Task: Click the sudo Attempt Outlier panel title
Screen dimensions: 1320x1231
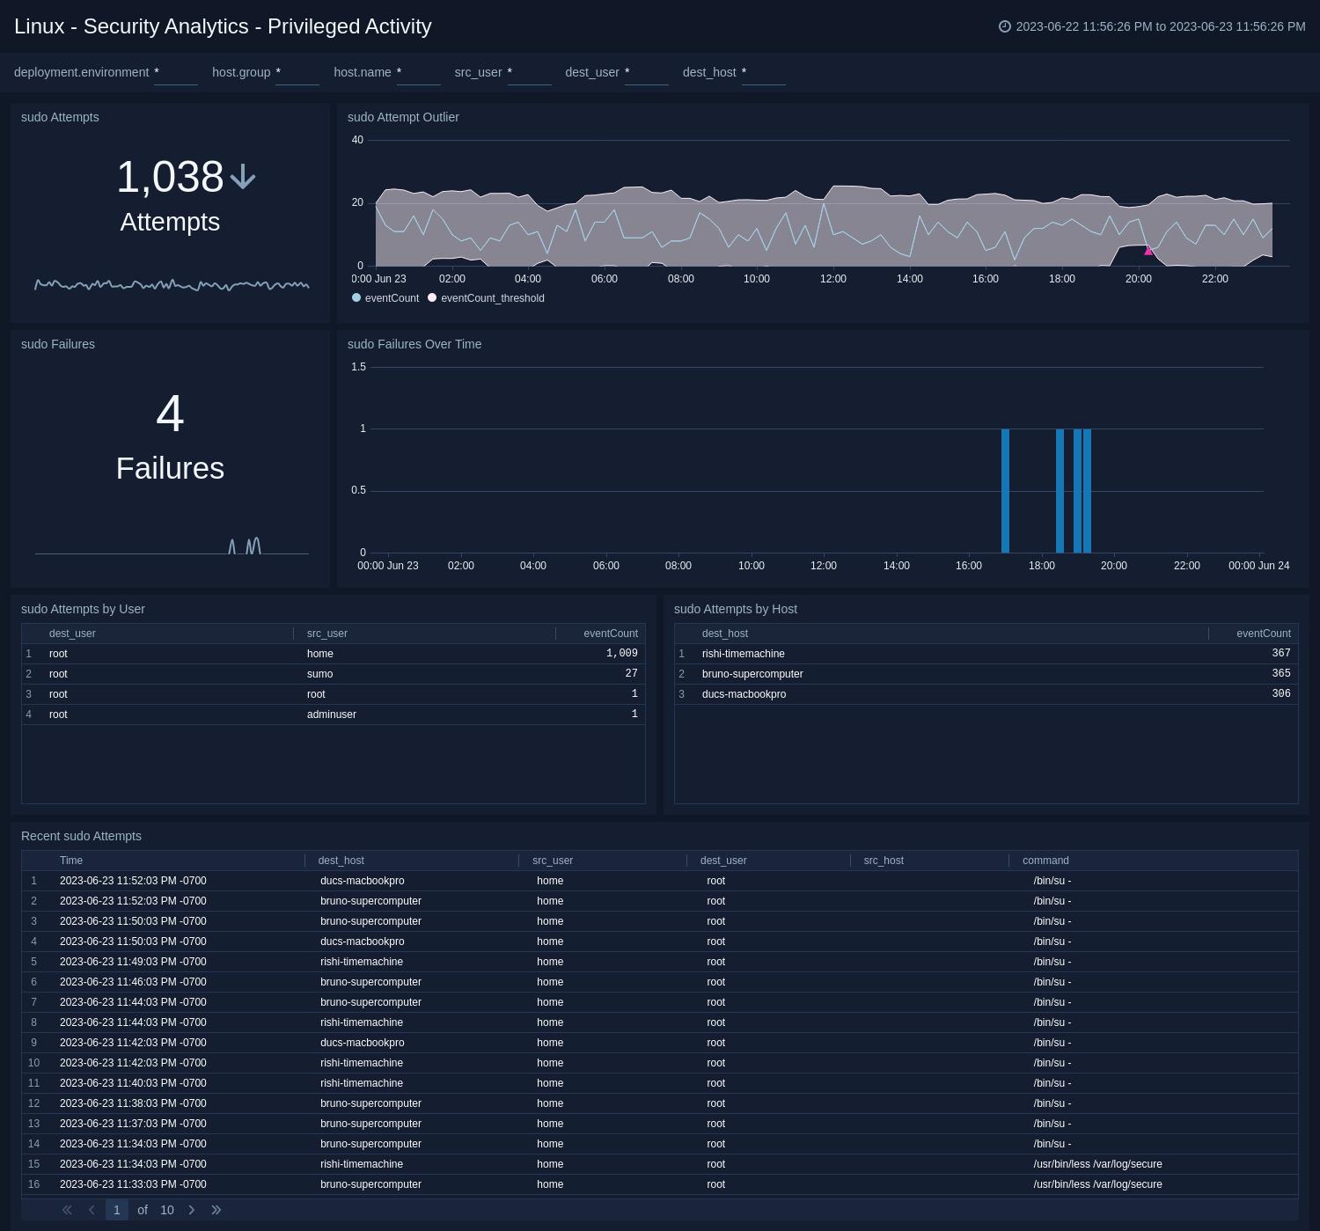Action: (x=403, y=117)
